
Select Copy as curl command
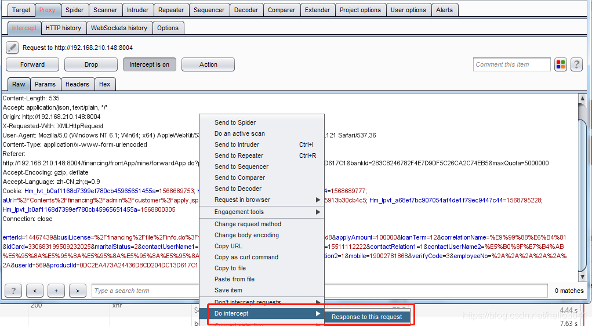pos(262,257)
